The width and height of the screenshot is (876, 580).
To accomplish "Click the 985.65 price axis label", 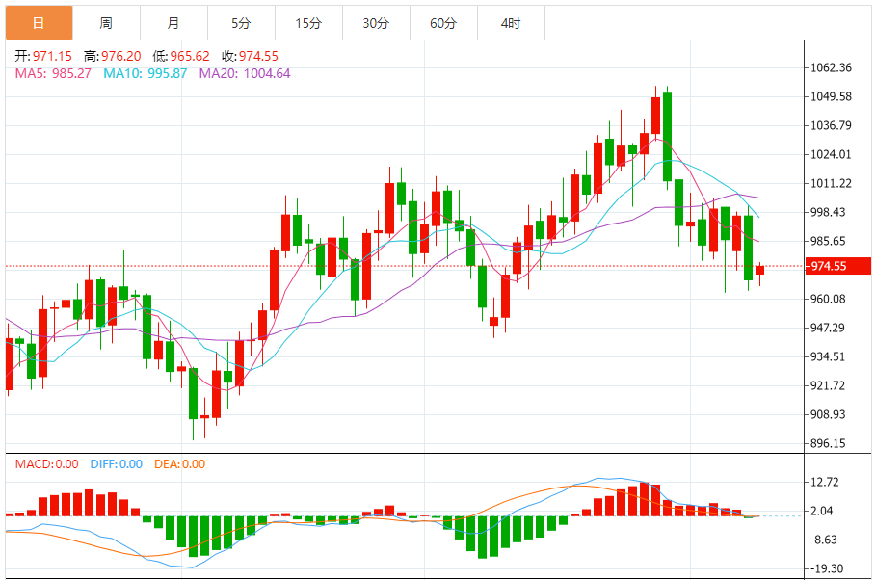I will coord(828,241).
